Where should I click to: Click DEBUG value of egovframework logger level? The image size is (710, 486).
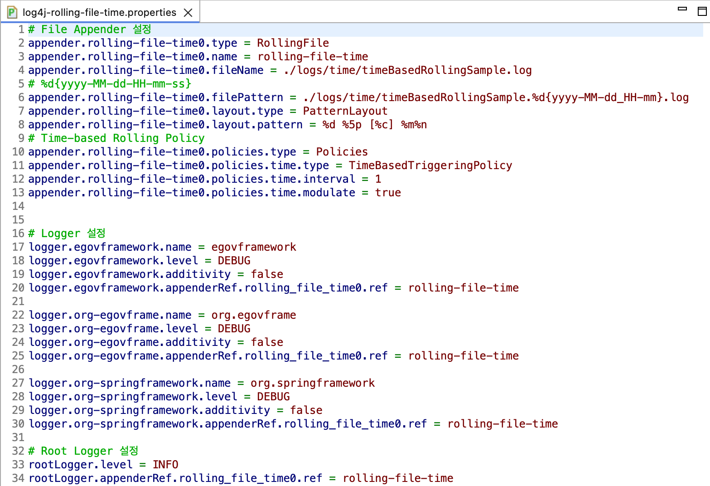pyautogui.click(x=234, y=261)
